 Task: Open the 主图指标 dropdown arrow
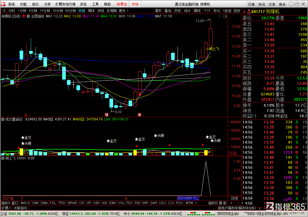[x=28, y=16]
